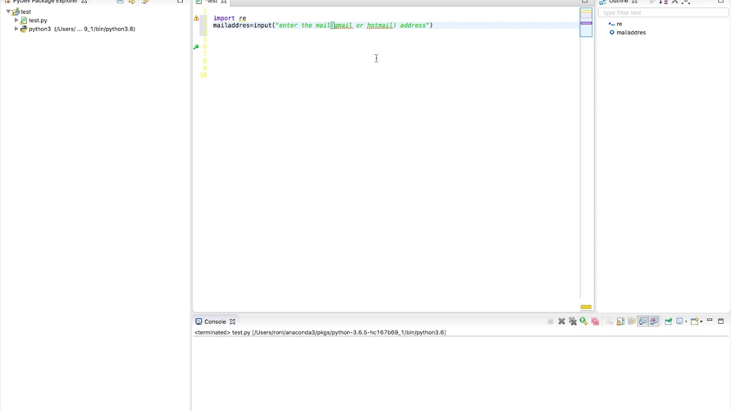
Task: Select mailaddres in the Outline
Action: [x=631, y=33]
